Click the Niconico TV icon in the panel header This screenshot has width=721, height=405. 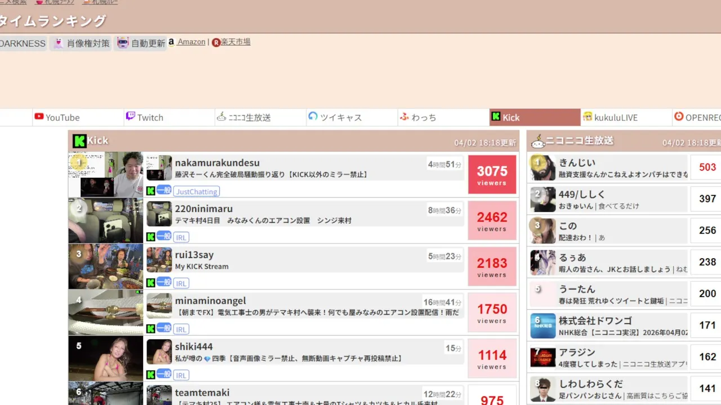[537, 141]
